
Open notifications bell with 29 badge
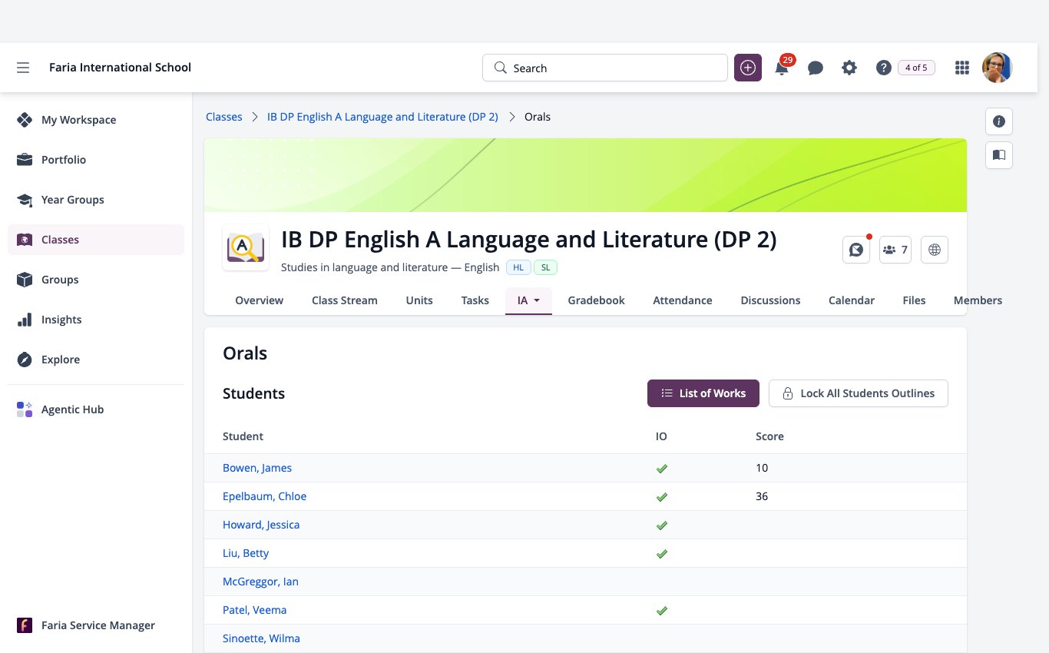(x=782, y=68)
